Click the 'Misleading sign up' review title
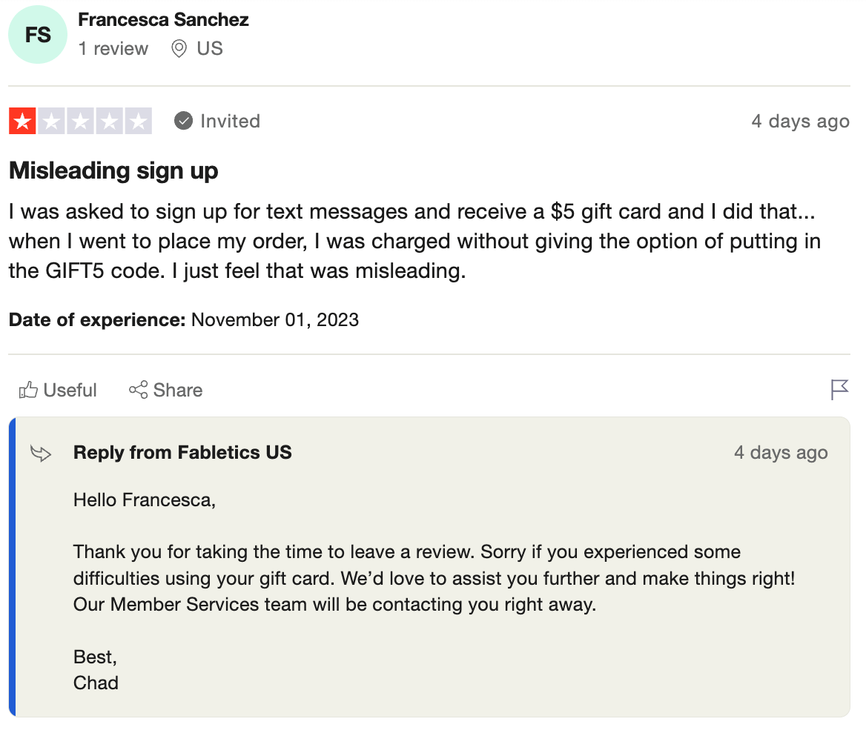 point(113,170)
